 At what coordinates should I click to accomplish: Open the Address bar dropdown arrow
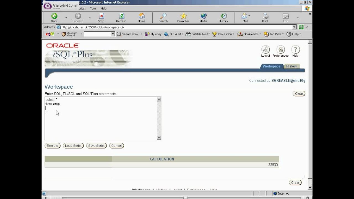coord(294,27)
